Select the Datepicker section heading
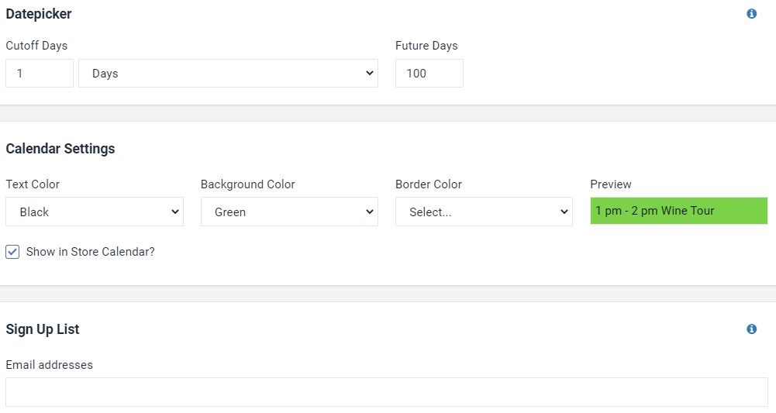The image size is (776, 413). [x=39, y=14]
